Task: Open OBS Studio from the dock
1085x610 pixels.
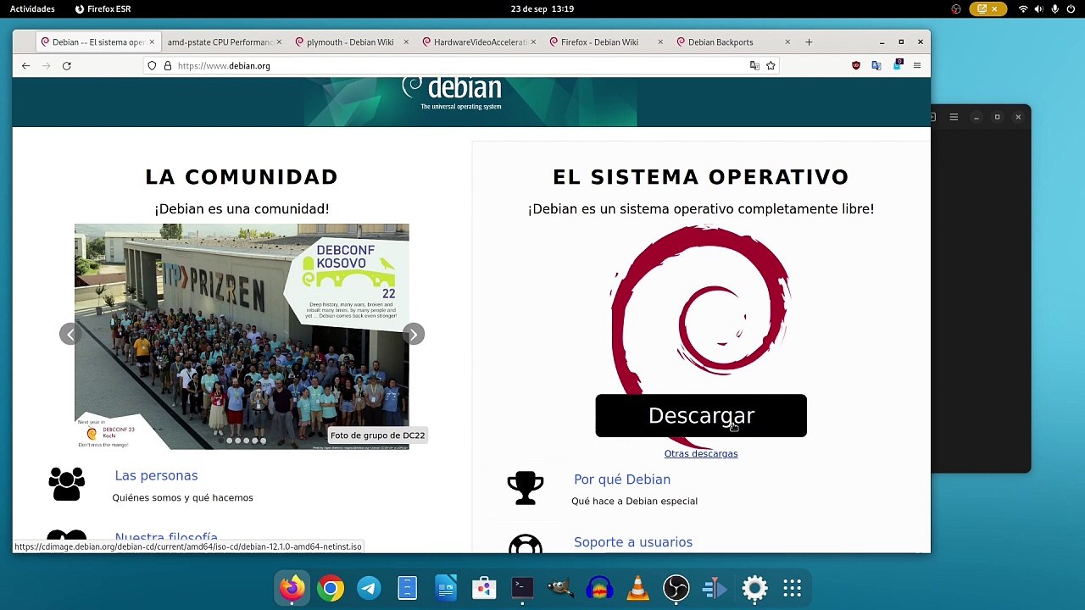Action: coord(676,588)
